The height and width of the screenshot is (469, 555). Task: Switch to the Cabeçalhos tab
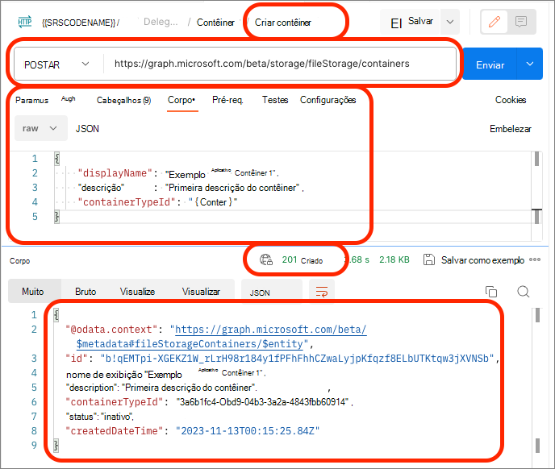(x=123, y=101)
